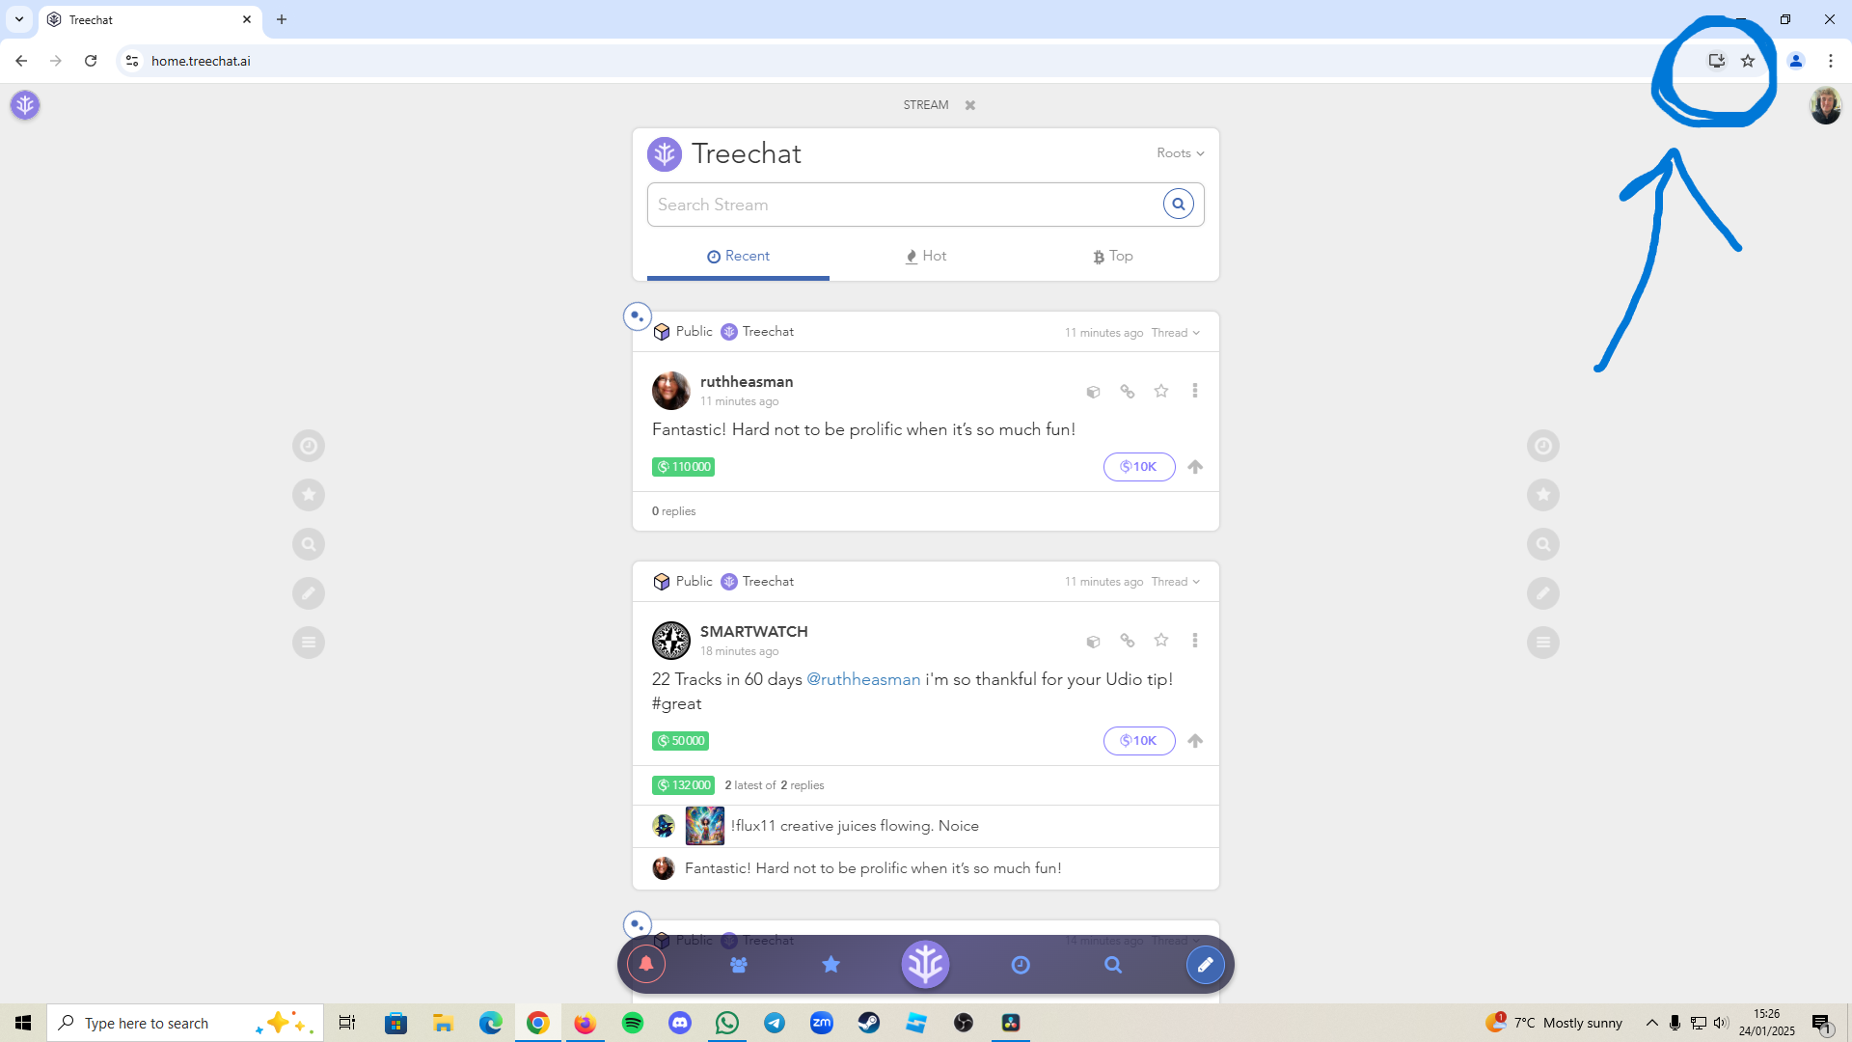Image resolution: width=1852 pixels, height=1042 pixels.
Task: Open user profile avatar at top right
Action: pos(1825,106)
